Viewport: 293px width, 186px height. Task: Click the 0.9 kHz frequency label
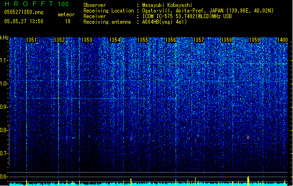(x=4, y=107)
